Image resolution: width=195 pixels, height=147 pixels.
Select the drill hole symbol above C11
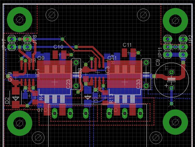143,15
